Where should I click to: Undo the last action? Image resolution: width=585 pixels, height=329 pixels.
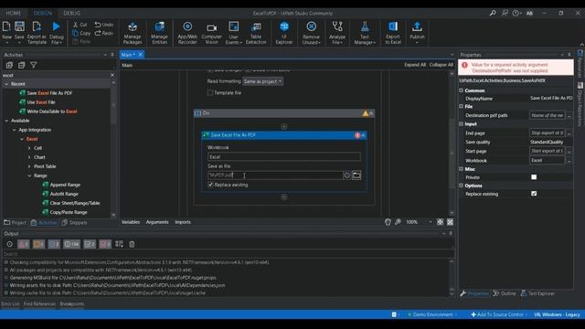coord(104,25)
